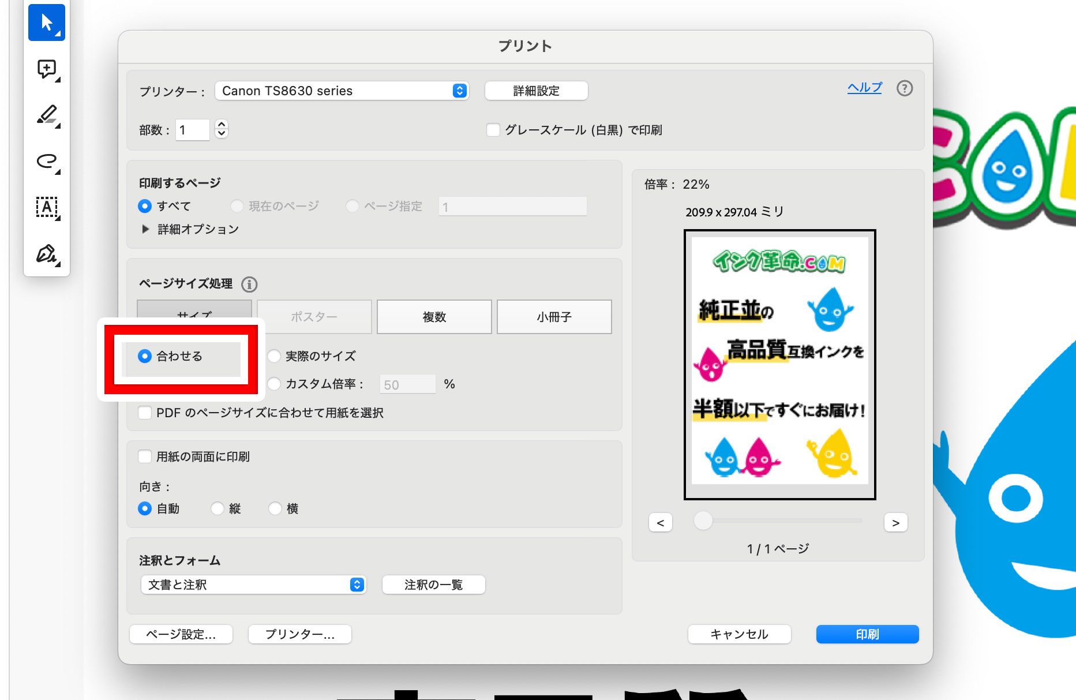Select 縦 portrait orientation radio button
Image resolution: width=1076 pixels, height=700 pixels.
(x=218, y=508)
